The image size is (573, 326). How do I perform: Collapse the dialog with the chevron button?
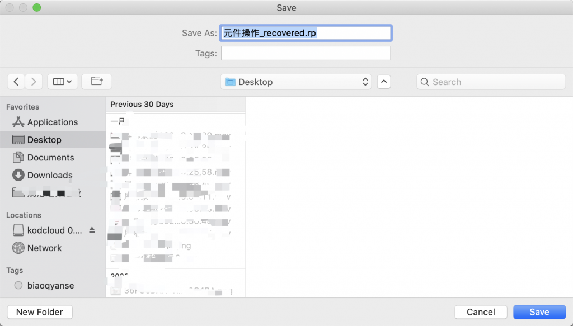pos(383,82)
